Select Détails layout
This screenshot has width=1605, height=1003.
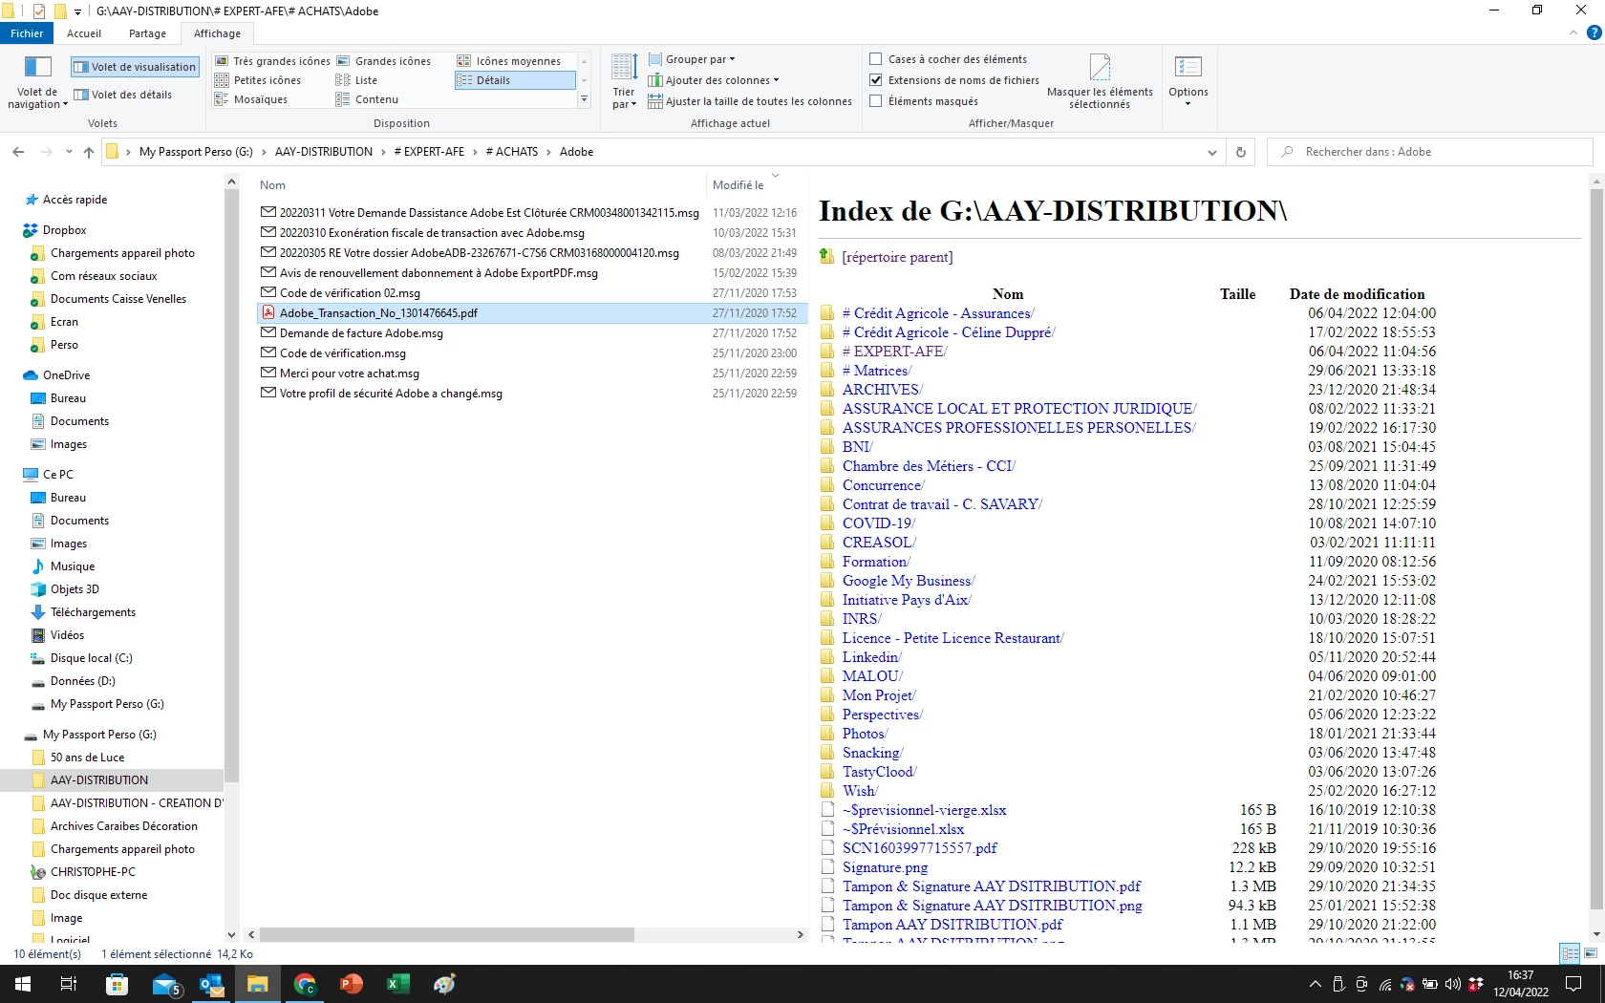tap(514, 80)
